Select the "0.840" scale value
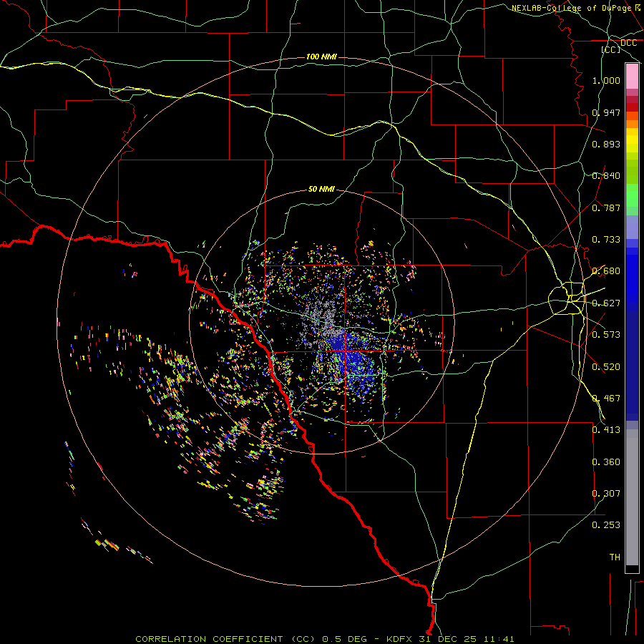644x644 pixels. [x=606, y=176]
